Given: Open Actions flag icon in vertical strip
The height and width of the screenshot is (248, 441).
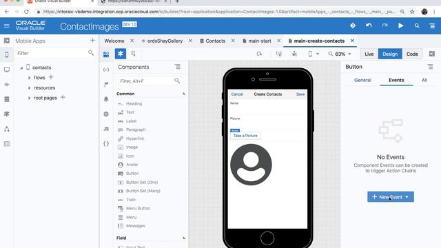Looking at the screenshot, I should pyautogui.click(x=106, y=84).
